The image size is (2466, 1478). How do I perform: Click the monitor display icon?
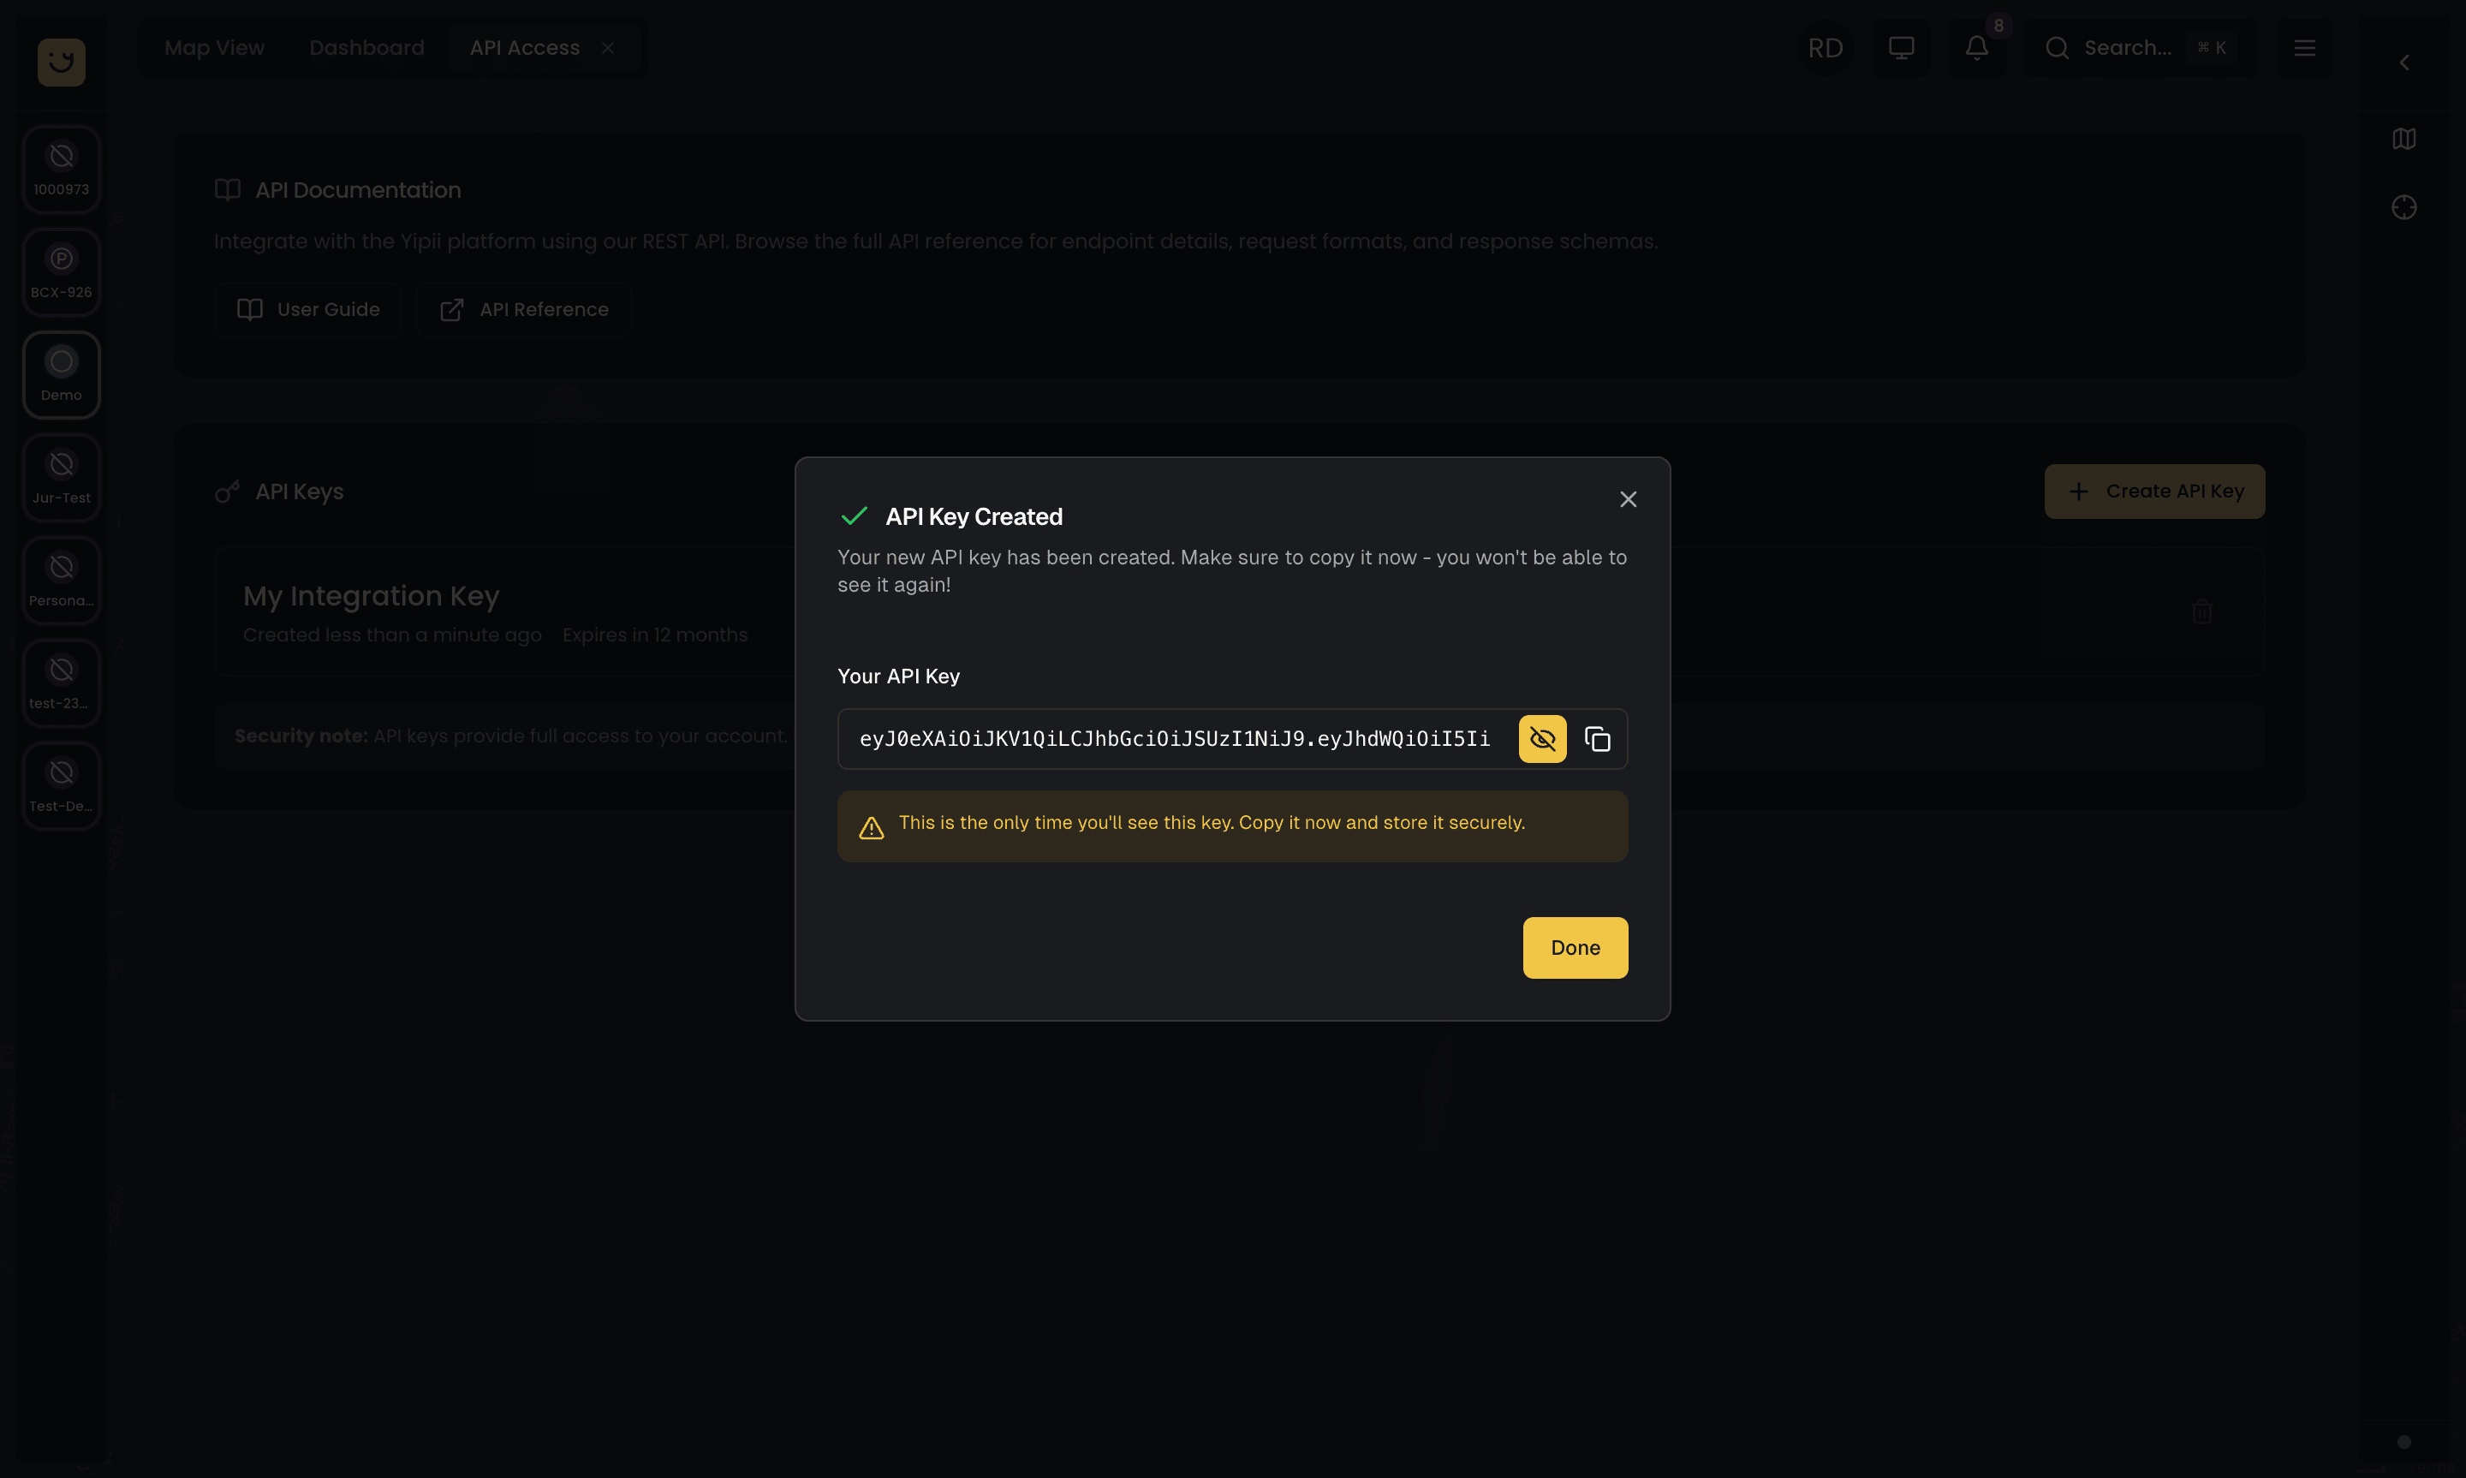point(1901,48)
